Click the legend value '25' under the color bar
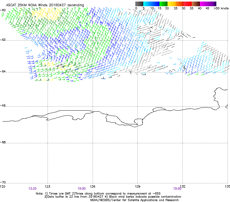 176,8
